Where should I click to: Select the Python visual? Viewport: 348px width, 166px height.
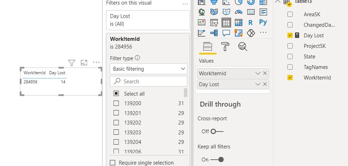[x=263, y=23]
